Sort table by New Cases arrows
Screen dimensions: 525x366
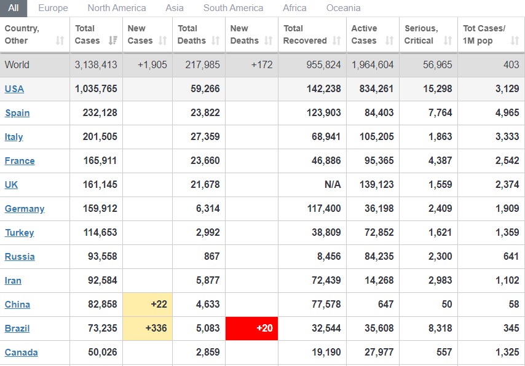pyautogui.click(x=162, y=41)
